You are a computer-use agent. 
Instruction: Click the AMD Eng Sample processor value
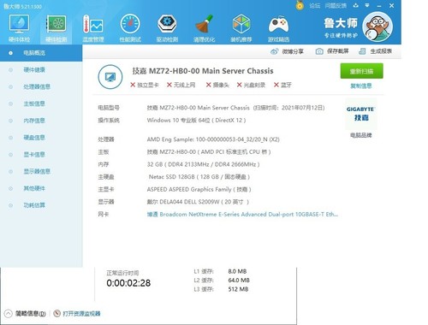pyautogui.click(x=213, y=139)
